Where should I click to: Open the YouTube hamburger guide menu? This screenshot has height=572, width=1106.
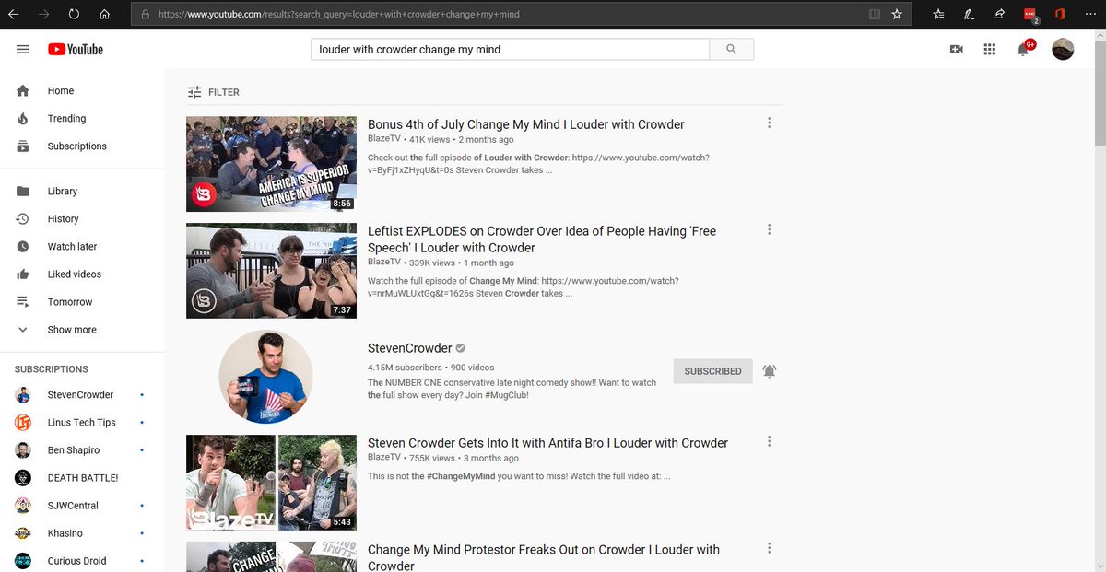coord(23,49)
